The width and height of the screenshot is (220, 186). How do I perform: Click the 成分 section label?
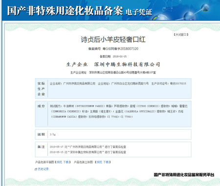[41, 106]
